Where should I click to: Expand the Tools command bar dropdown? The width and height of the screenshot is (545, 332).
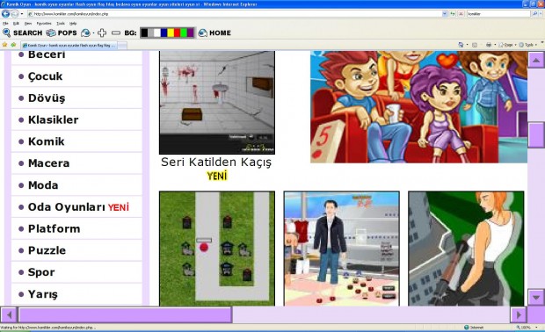click(x=528, y=45)
